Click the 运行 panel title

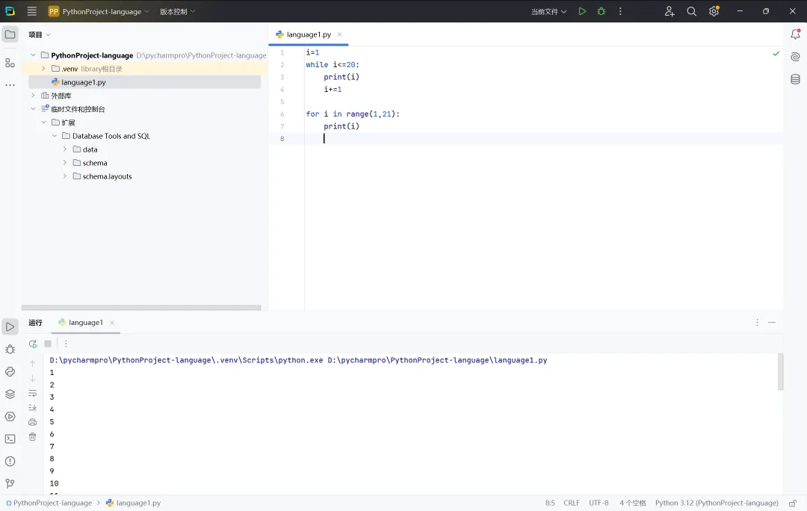tap(36, 323)
